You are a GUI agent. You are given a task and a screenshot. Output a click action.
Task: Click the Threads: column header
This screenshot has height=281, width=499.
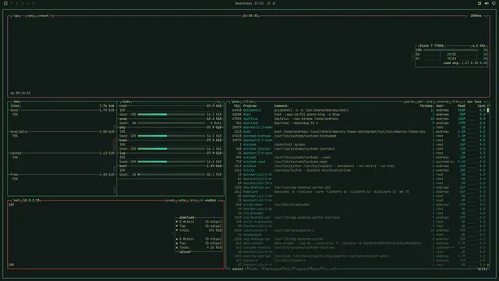pyautogui.click(x=426, y=106)
